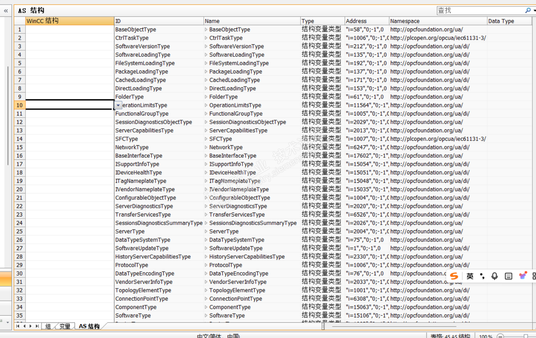Click the Data Type column header
Screen dimensions: 536x338
tap(509, 21)
